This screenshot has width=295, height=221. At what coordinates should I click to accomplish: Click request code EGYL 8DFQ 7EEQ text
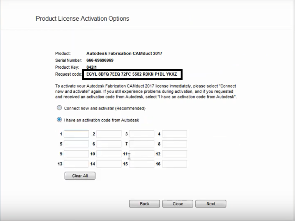(x=131, y=74)
